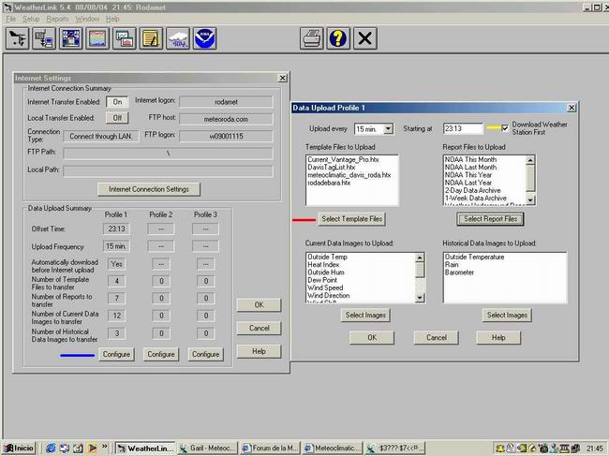Open the yellow Notes toolbar icon
This screenshot has height=456, width=609.
pos(151,38)
